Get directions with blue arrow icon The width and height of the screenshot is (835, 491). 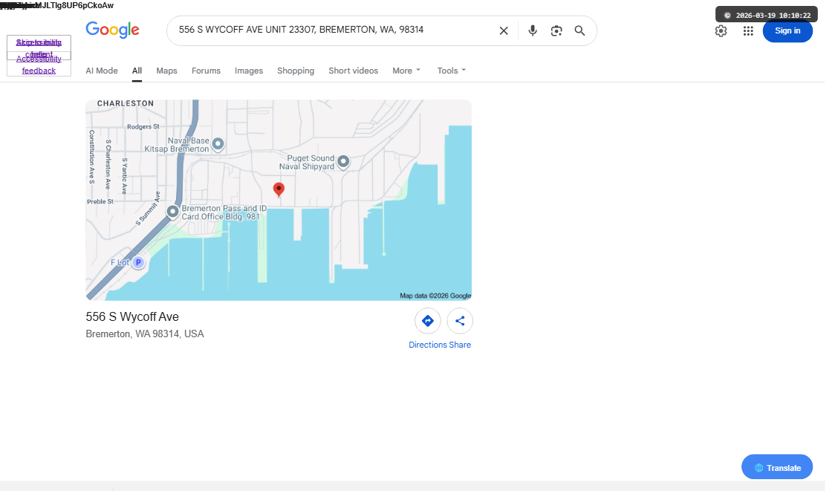tap(428, 321)
